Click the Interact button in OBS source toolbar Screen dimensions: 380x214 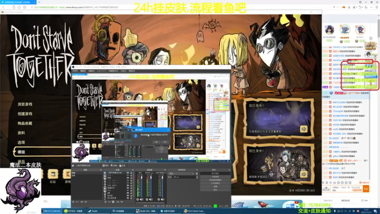point(122,165)
